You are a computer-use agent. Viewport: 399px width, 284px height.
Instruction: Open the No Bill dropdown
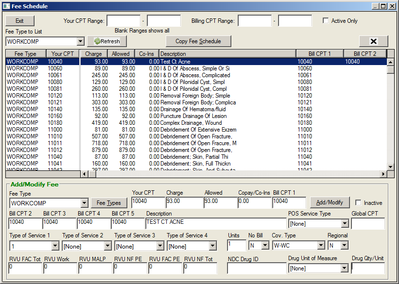[265, 245]
